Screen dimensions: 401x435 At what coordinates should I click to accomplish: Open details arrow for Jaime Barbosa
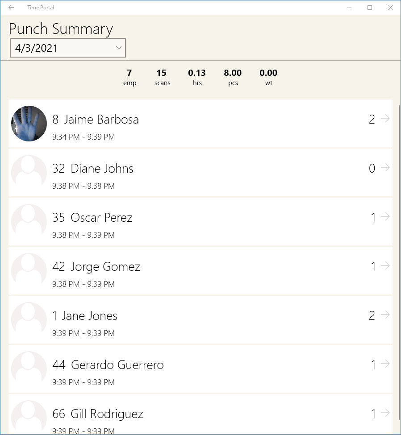[385, 119]
